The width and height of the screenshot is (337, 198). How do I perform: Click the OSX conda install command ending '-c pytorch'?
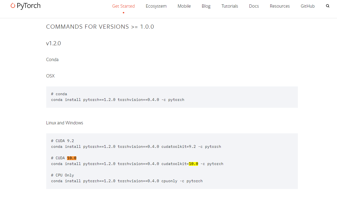(118, 100)
